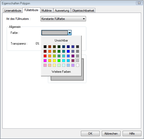Image resolution: width=144 pixels, height=139 pixels.
Task: Collapse the Farbe color dropdown arrow
Action: point(70,33)
